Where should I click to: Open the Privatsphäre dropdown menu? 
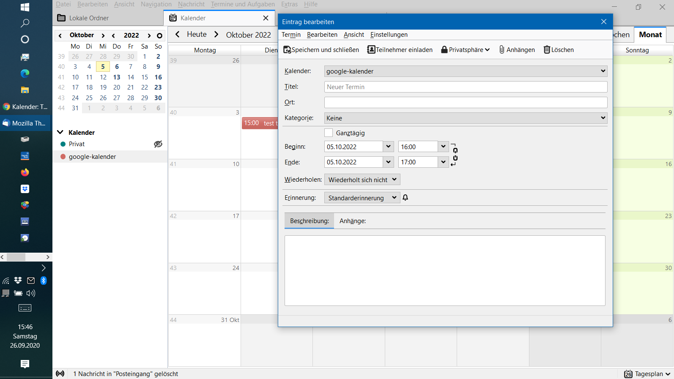465,50
